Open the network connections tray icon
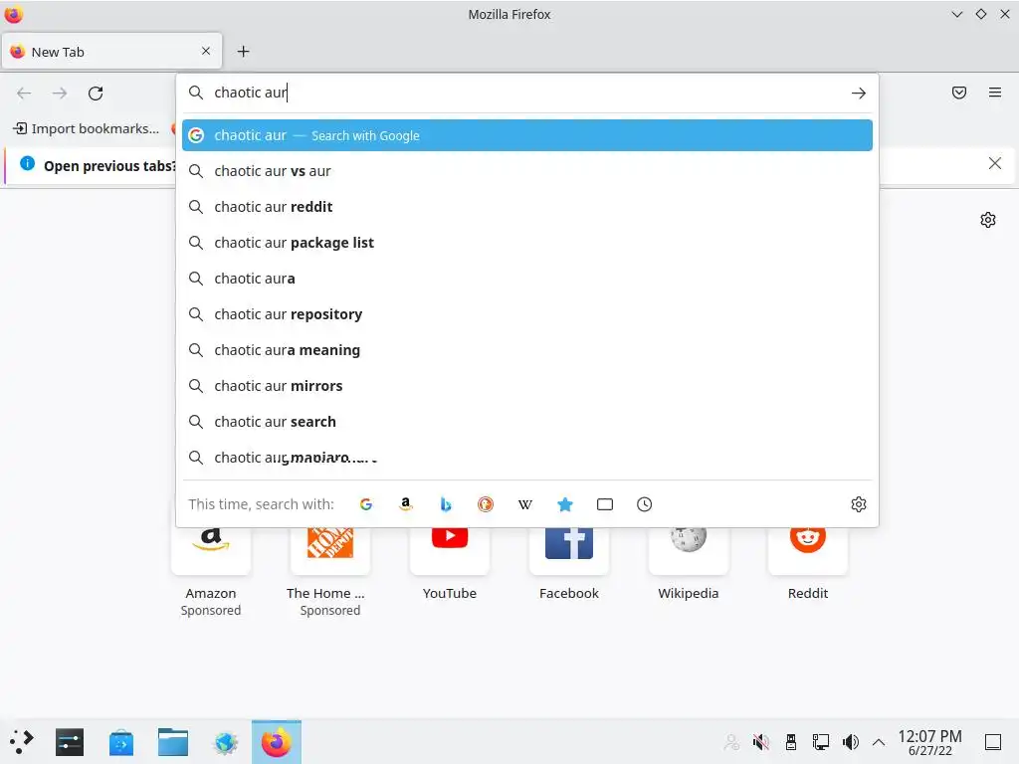1019x764 pixels. pyautogui.click(x=821, y=742)
